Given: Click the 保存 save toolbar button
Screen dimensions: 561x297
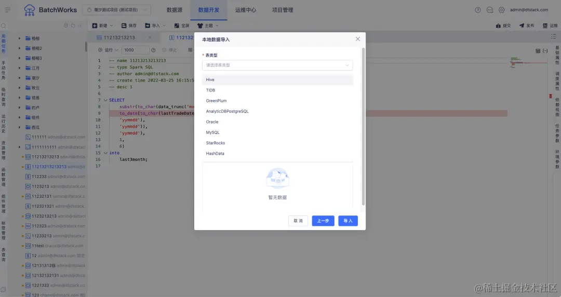Looking at the screenshot, I should (x=129, y=26).
